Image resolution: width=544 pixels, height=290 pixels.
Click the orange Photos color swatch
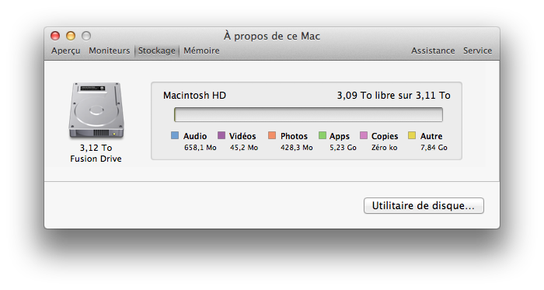[x=272, y=135]
